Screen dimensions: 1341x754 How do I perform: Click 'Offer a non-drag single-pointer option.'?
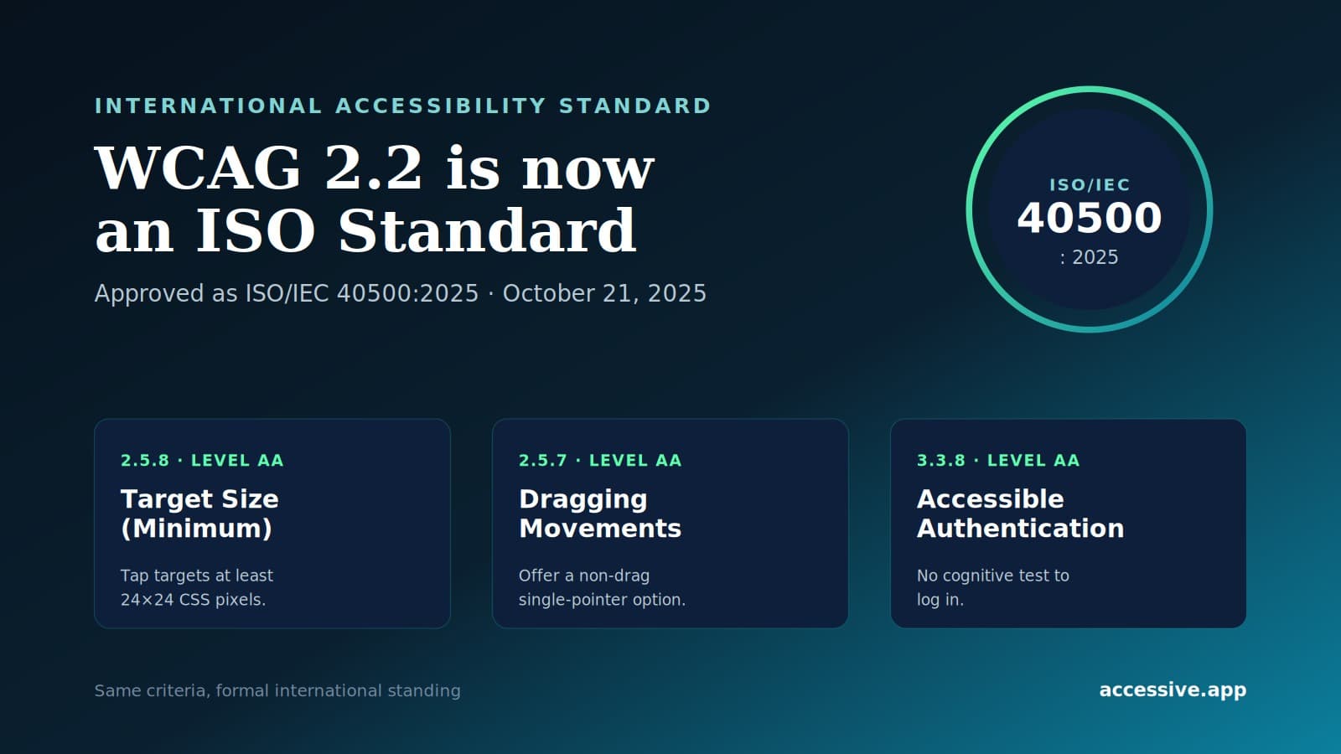click(602, 587)
